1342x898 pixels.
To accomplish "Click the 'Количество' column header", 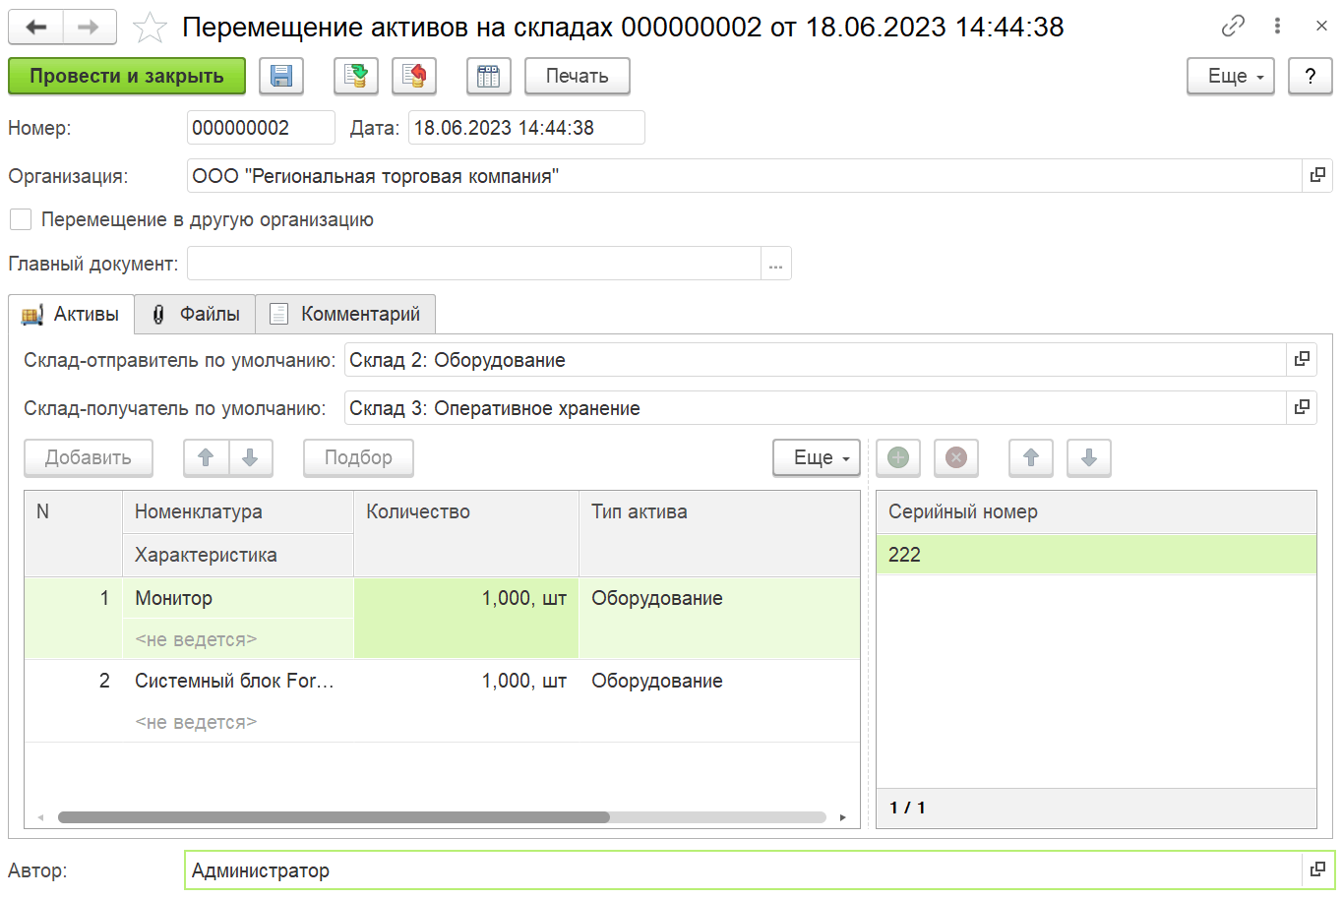I will point(466,533).
